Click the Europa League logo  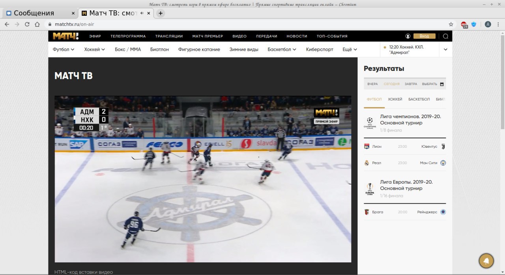pos(370,189)
